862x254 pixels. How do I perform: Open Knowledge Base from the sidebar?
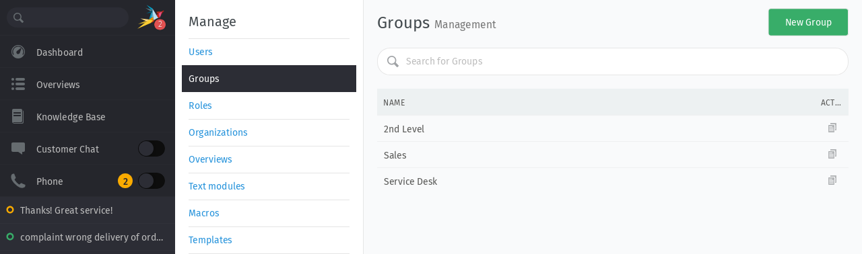pos(88,117)
